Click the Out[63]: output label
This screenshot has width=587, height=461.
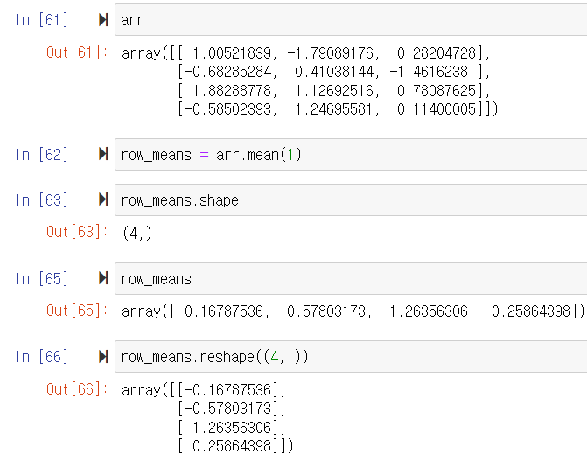(x=77, y=232)
